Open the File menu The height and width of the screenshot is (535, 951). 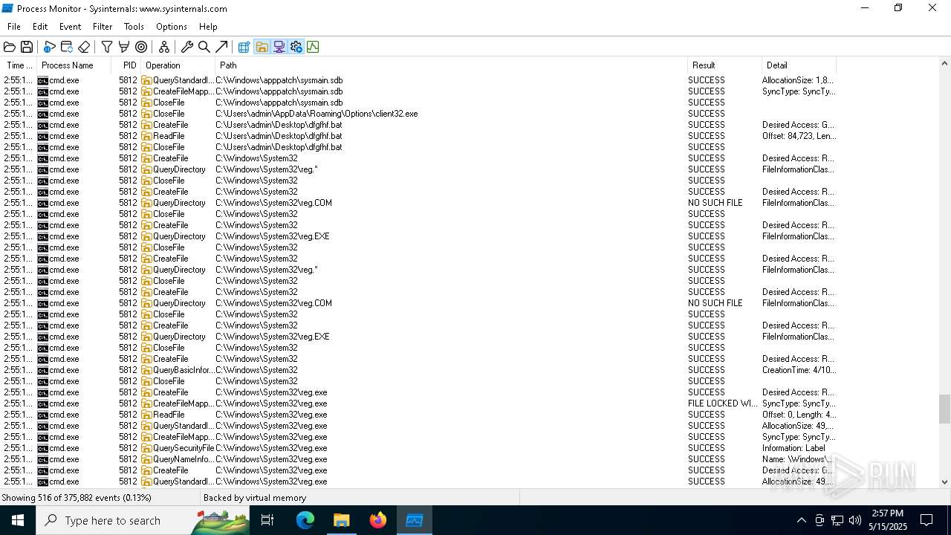coord(14,26)
